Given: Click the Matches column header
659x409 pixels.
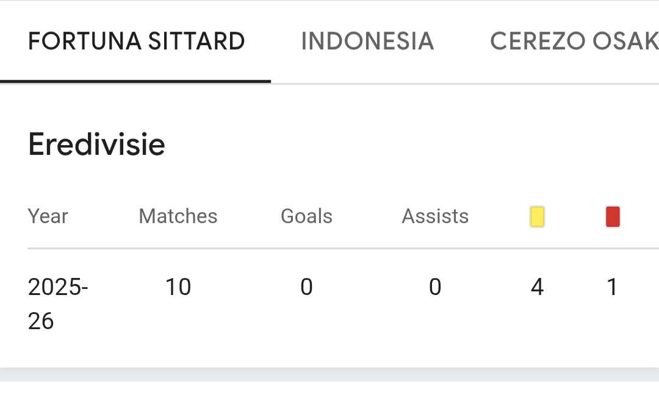Looking at the screenshot, I should pyautogui.click(x=178, y=216).
